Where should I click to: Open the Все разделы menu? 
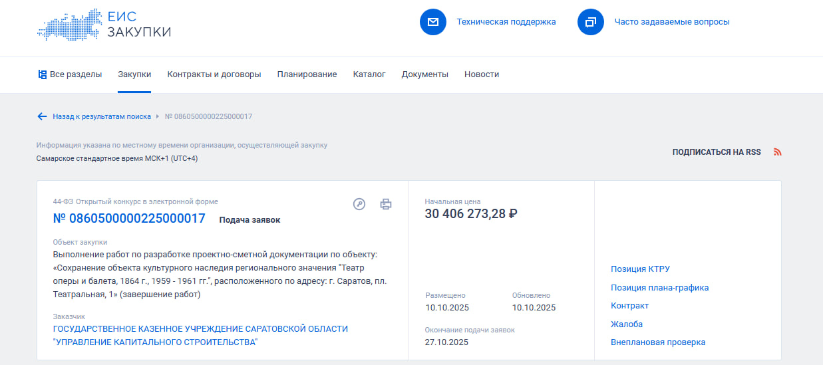point(70,74)
